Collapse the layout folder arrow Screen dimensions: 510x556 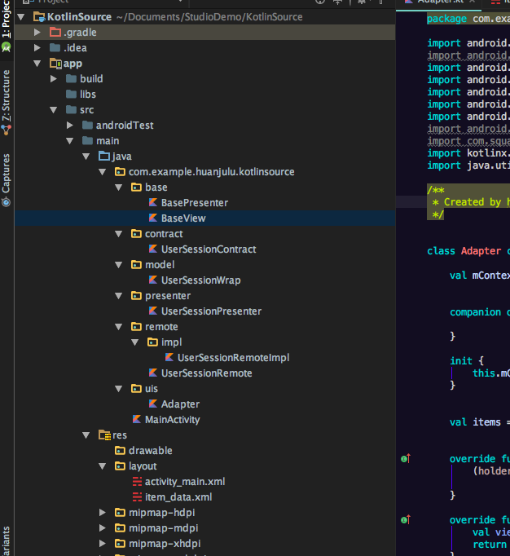102,466
